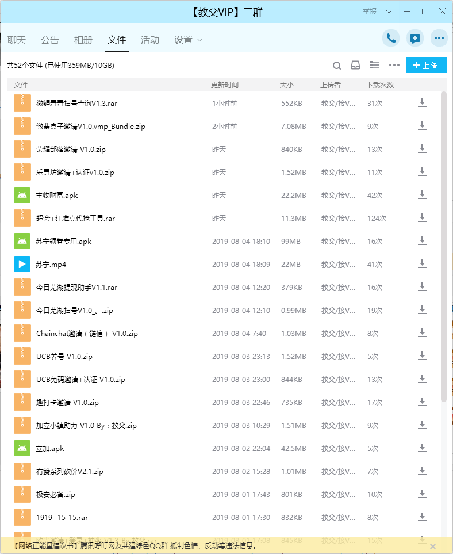
Task: Select the 文件 tab
Action: coord(117,40)
